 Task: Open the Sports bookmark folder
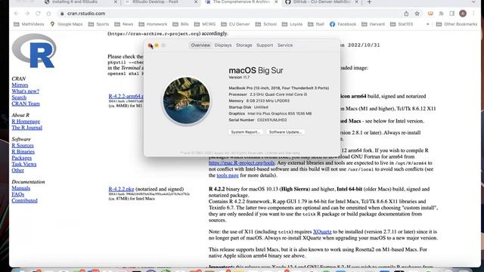tap(99, 24)
